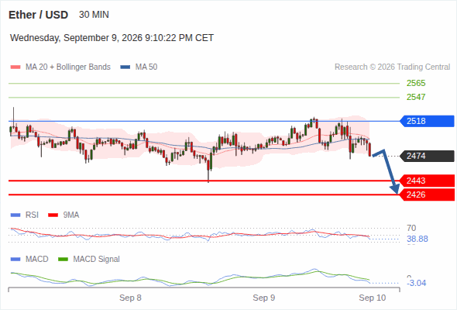
Task: Click the Sep 10 date axis label
Action: tap(373, 298)
